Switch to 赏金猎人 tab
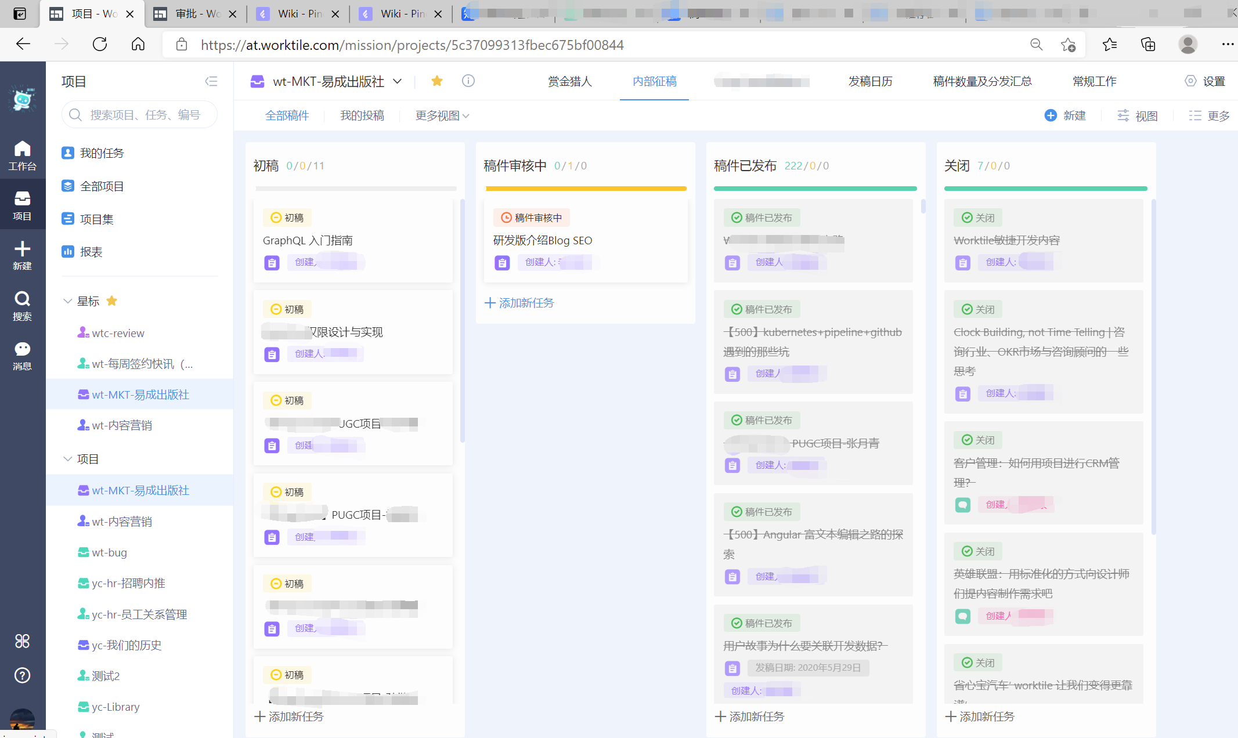Image resolution: width=1238 pixels, height=738 pixels. click(569, 81)
